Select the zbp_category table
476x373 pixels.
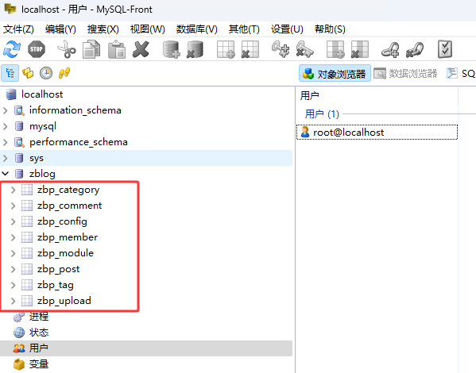tap(68, 190)
